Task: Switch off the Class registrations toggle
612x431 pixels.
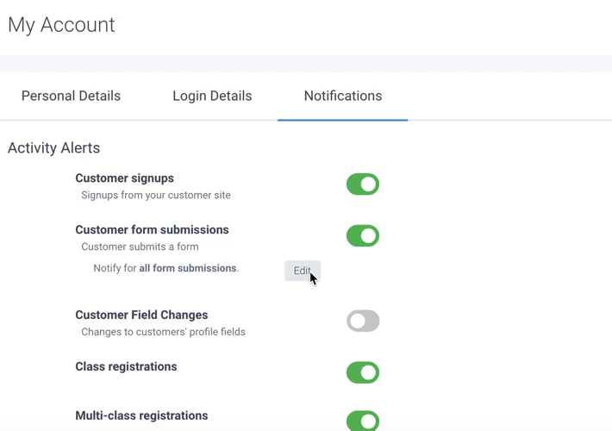Action: click(363, 372)
